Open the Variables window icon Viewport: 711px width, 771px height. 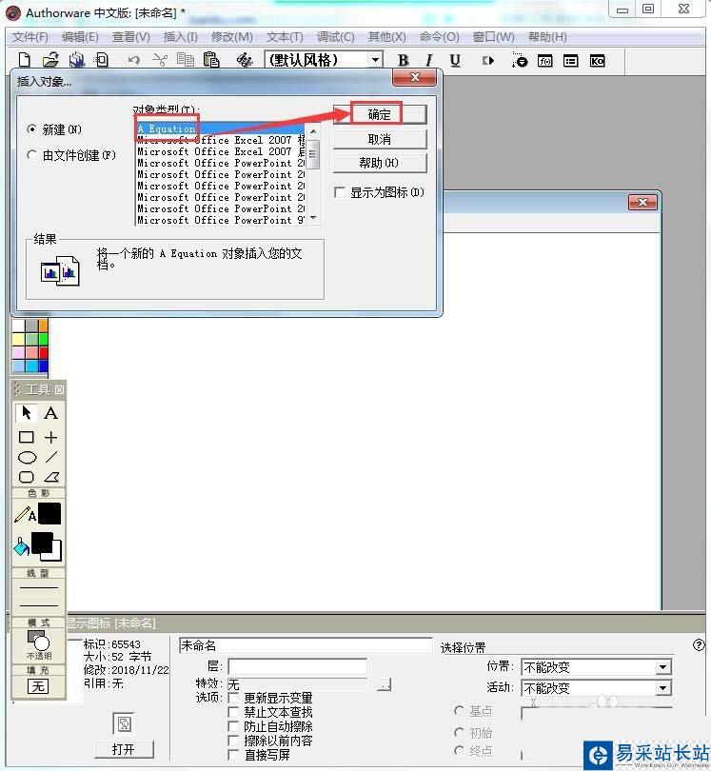(570, 61)
